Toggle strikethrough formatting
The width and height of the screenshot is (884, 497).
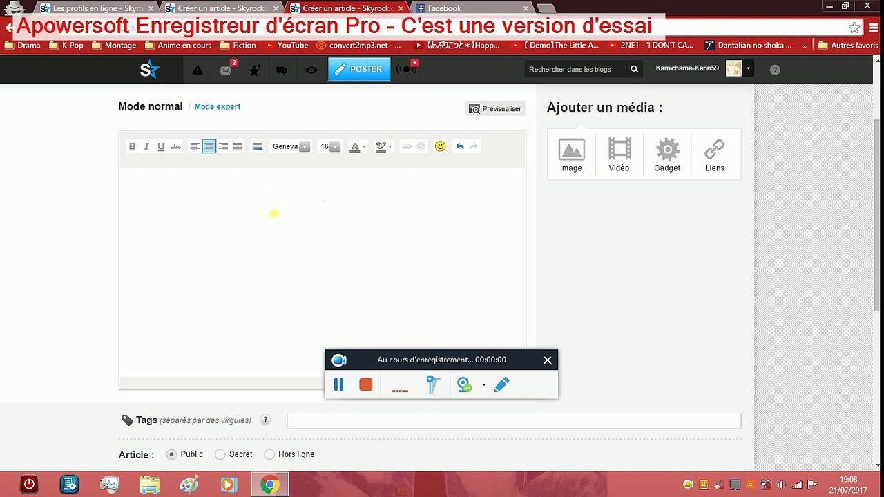pyautogui.click(x=175, y=146)
